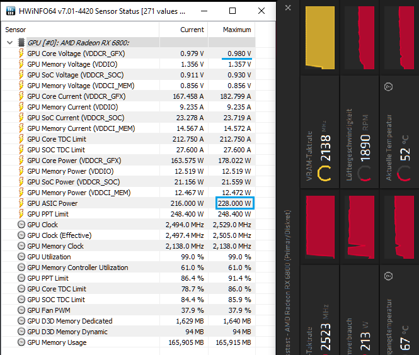Click the 228.000 W maximum ASIC Power value
This screenshot has height=355, width=419.
[x=234, y=203]
